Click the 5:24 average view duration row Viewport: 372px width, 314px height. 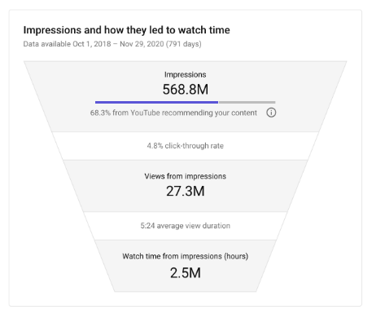[x=186, y=226]
